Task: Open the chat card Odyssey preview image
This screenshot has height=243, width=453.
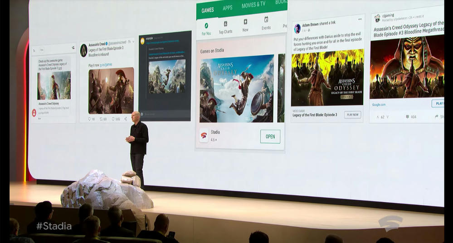Action: coord(54,86)
